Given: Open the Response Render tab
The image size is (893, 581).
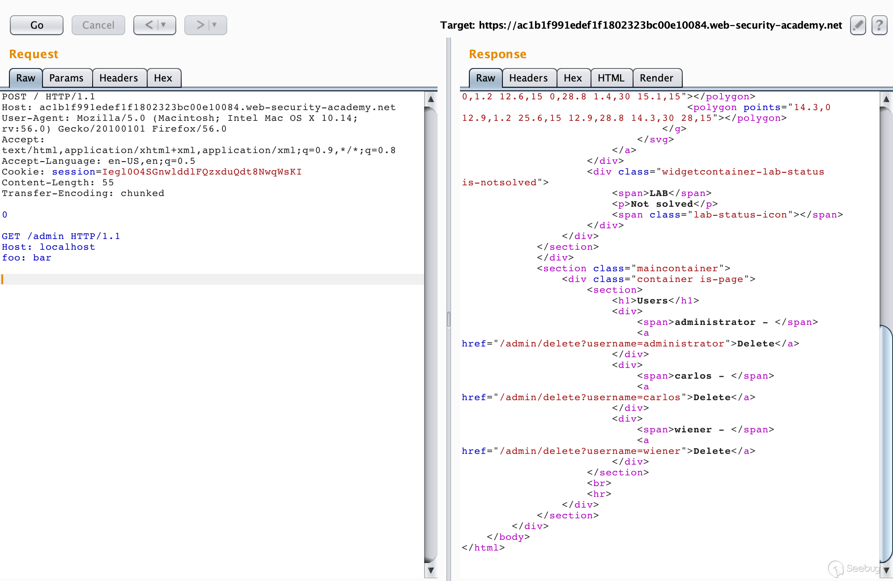Looking at the screenshot, I should click(x=656, y=78).
